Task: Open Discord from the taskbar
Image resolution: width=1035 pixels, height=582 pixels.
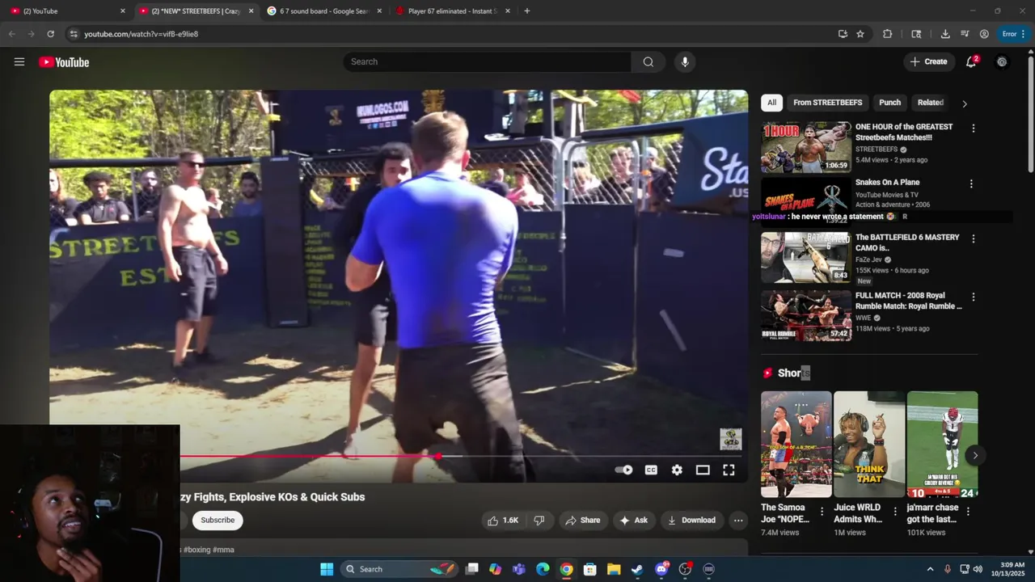Action: tap(661, 569)
